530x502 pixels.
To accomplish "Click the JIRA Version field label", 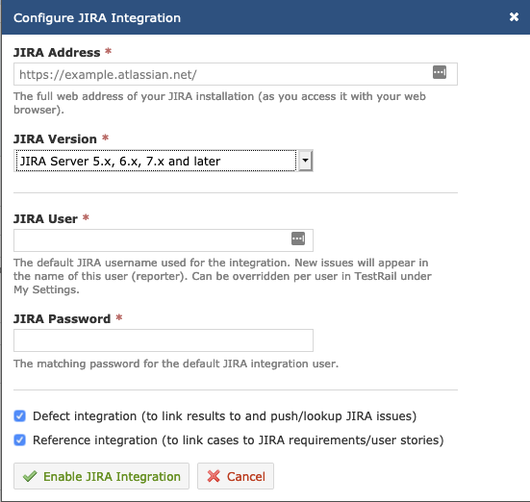I will tap(55, 138).
